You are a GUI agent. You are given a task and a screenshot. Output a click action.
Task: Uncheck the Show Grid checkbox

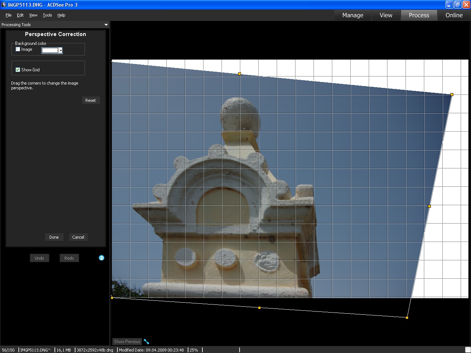pos(18,69)
